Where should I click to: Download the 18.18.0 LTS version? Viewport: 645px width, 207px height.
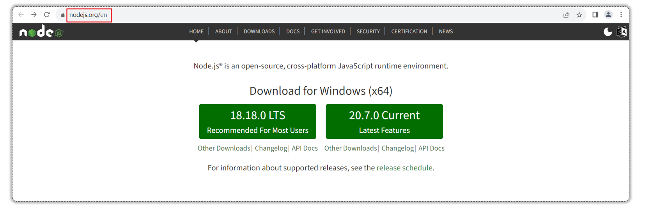(257, 121)
